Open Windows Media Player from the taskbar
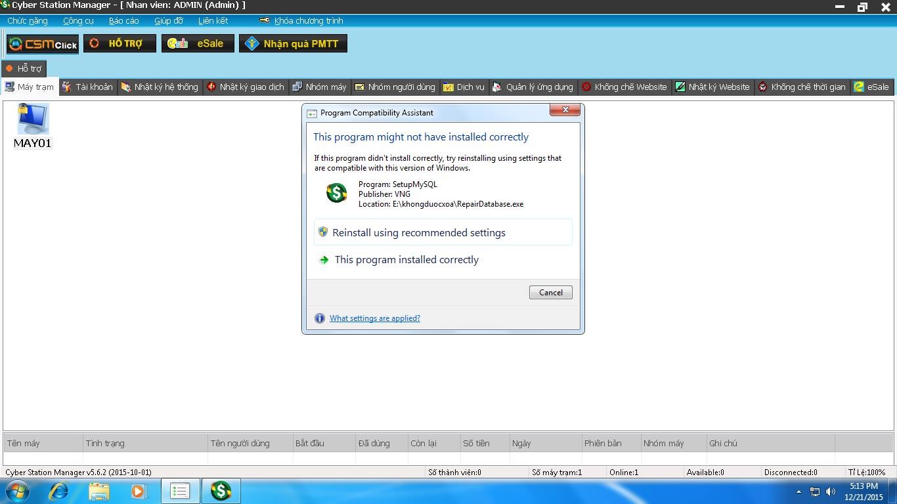 [139, 490]
